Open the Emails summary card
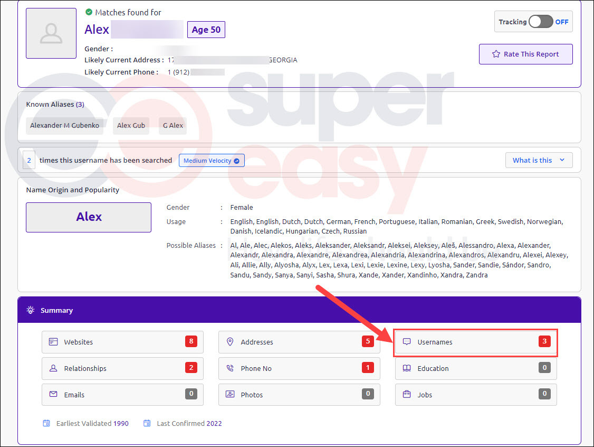 coord(122,395)
